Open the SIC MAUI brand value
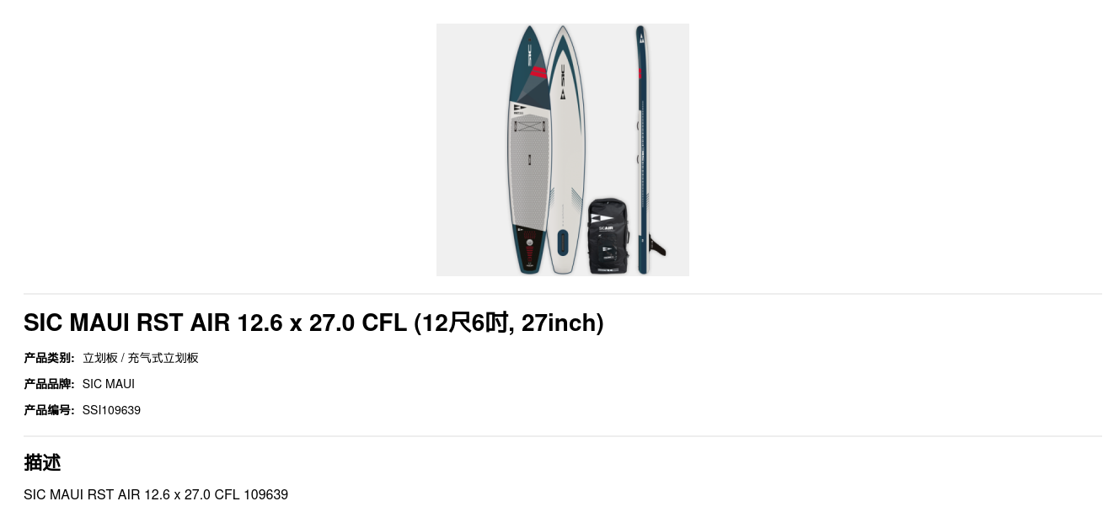Image resolution: width=1119 pixels, height=528 pixels. 109,384
